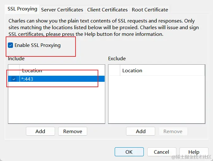
Task: Toggle the Enable SSL Proxying checkbox
Action: pos(10,45)
